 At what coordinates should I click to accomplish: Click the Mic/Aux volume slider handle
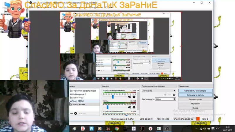[108, 107]
